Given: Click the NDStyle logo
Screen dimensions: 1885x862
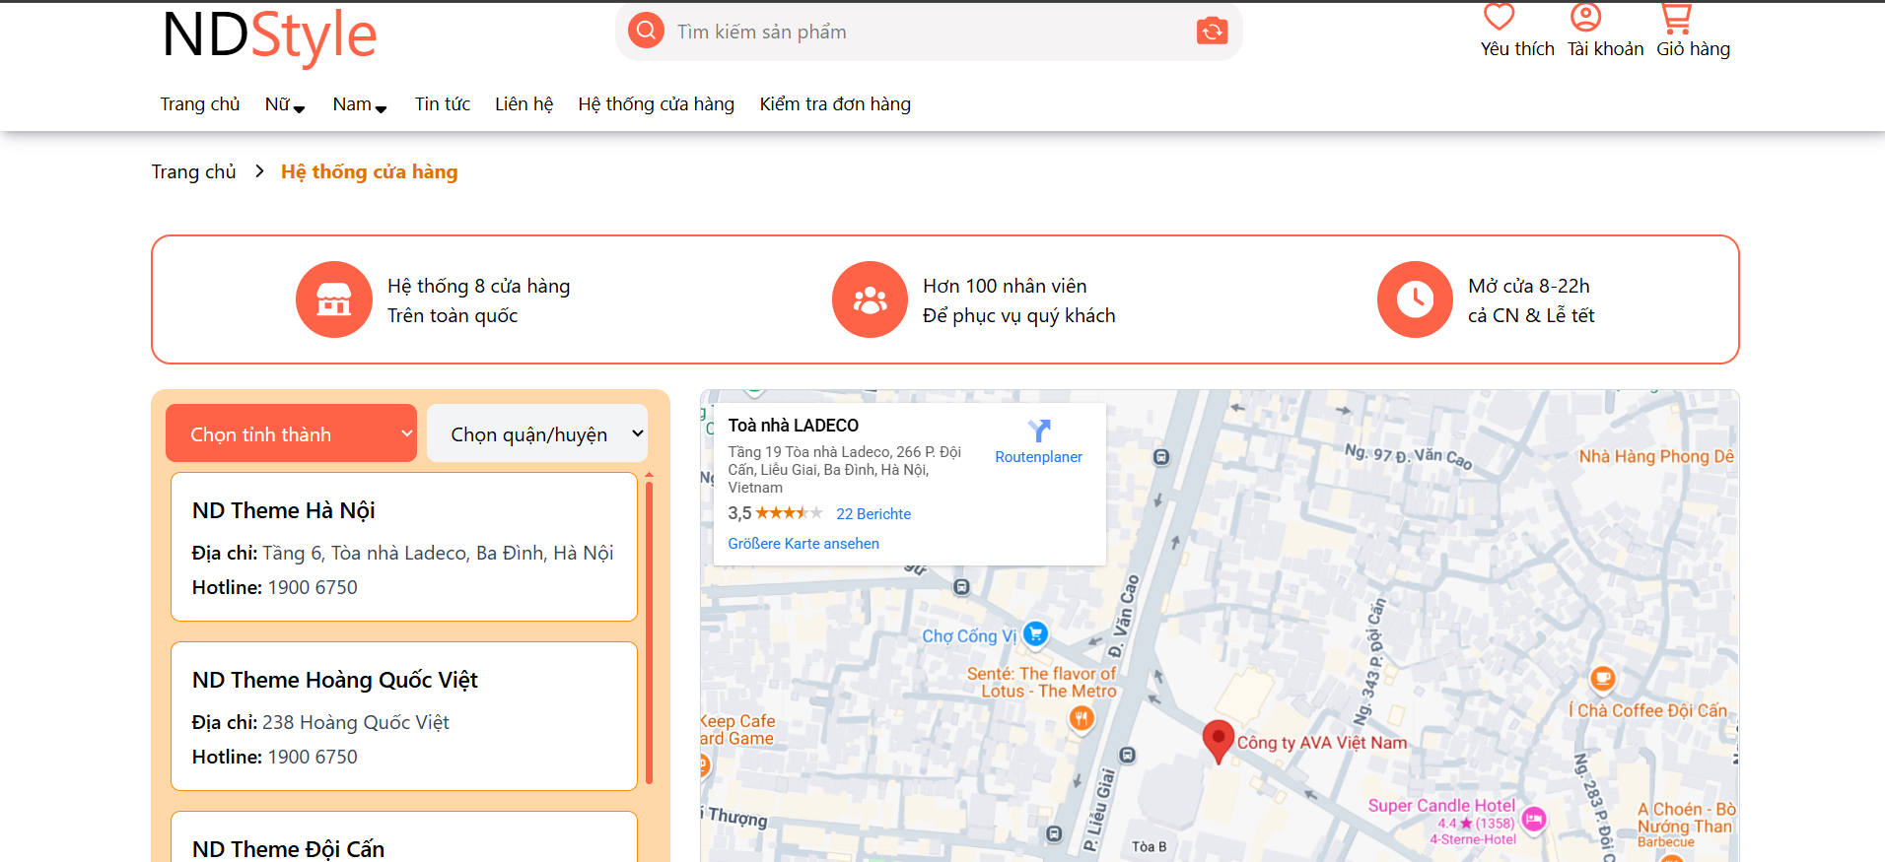Looking at the screenshot, I should pos(269,36).
